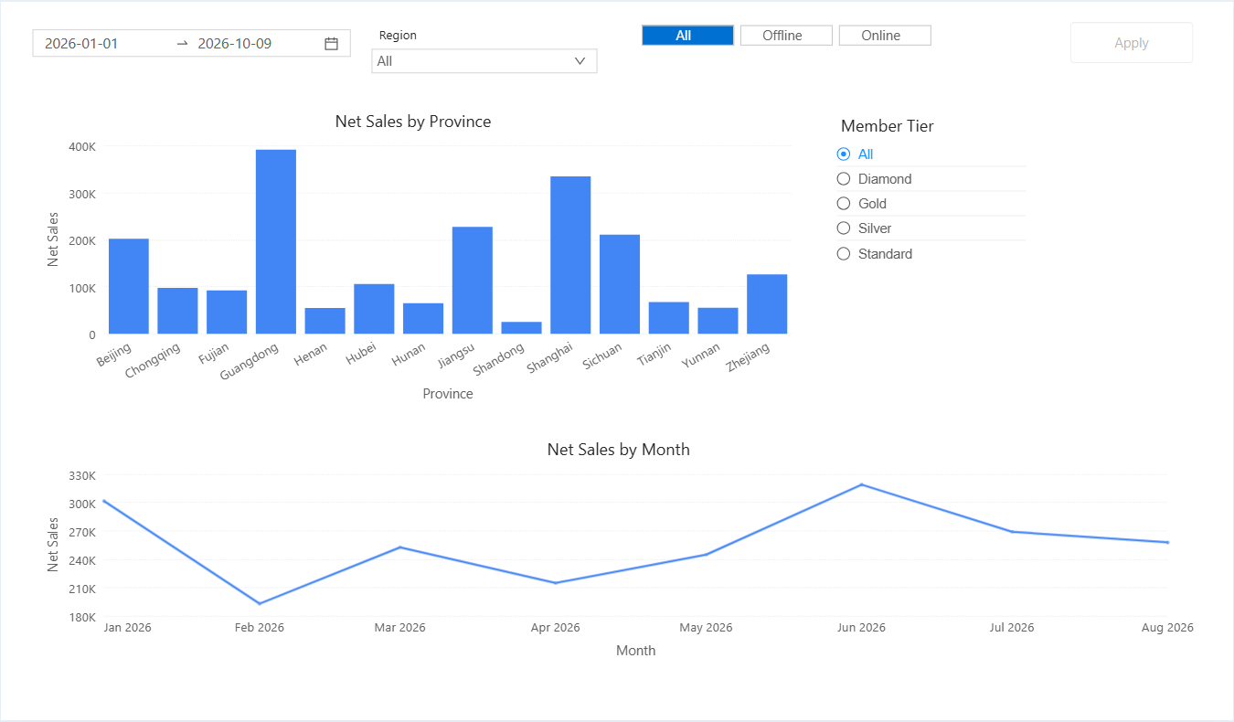Open the date range calendar icon
Image resolution: width=1234 pixels, height=722 pixels.
(332, 43)
